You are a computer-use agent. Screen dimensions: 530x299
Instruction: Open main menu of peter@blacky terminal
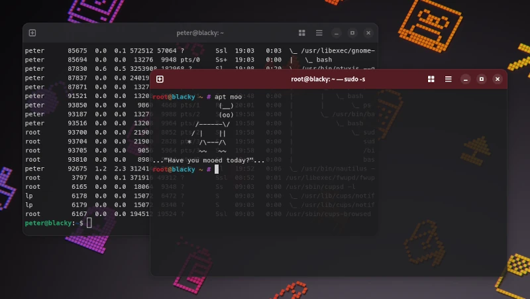[x=319, y=32]
